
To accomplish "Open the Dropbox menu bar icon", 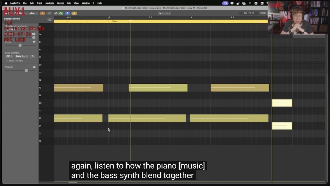I will coord(232,3).
